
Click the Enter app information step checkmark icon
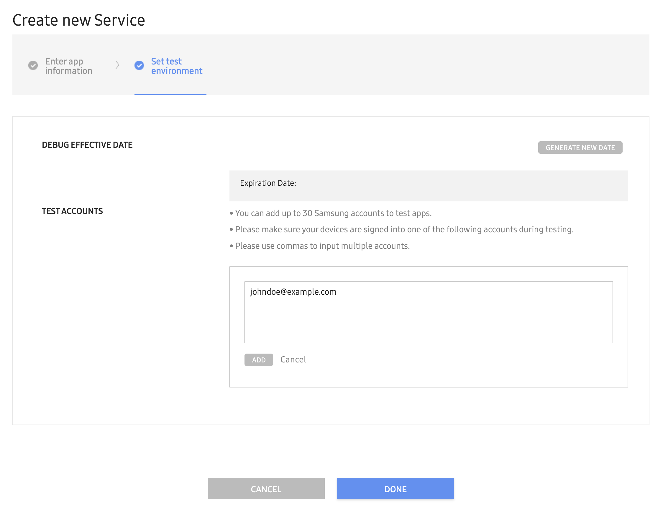click(x=33, y=65)
